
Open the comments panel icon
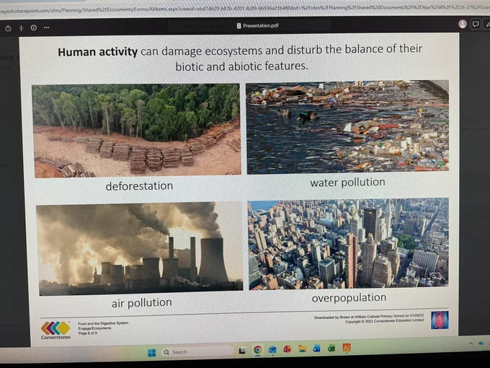pyautogui.click(x=476, y=24)
